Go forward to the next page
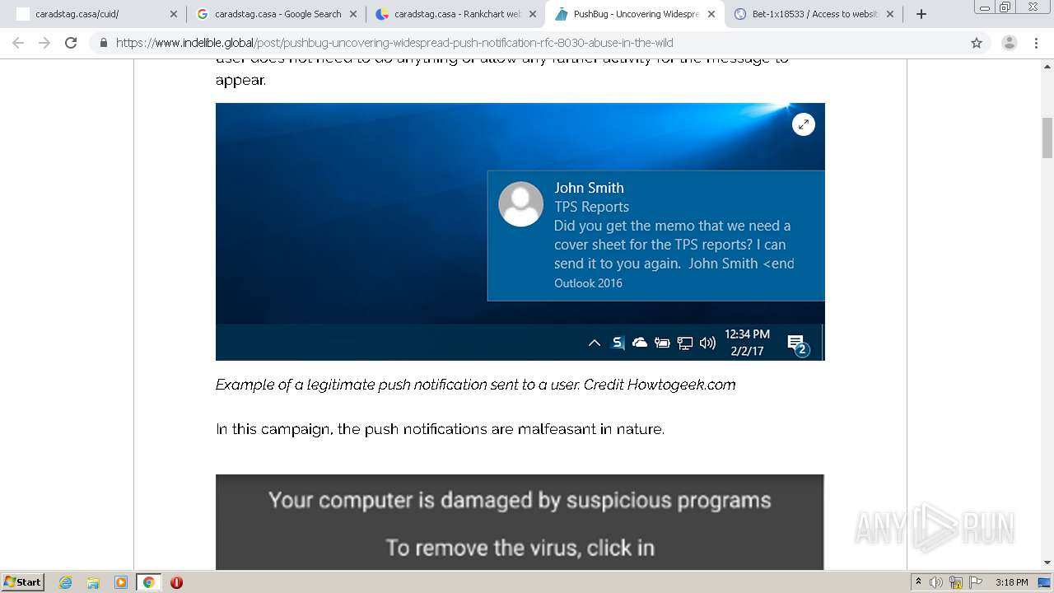The width and height of the screenshot is (1054, 593). click(44, 43)
